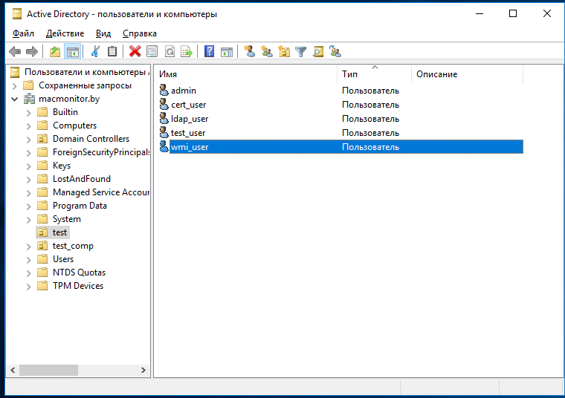
Task: Open Help with the blue question mark icon
Action: (210, 51)
